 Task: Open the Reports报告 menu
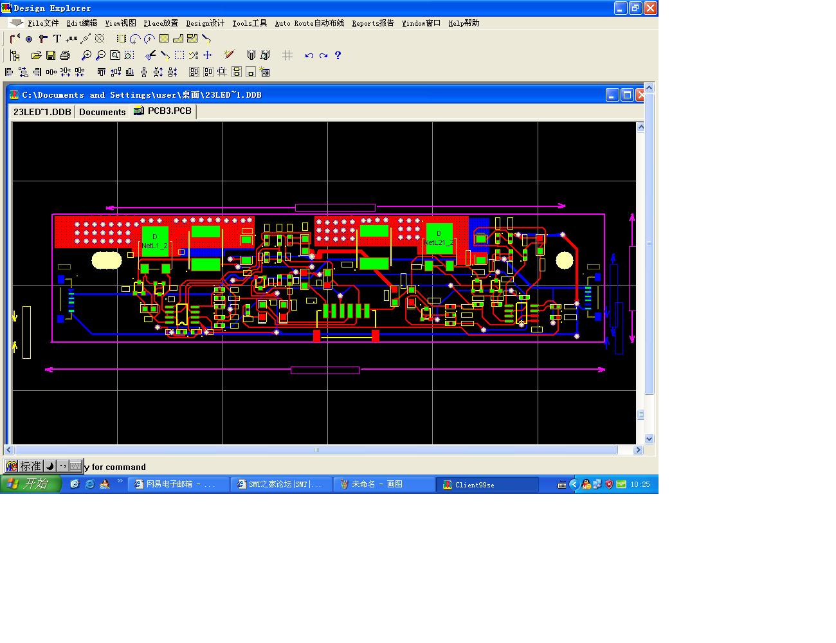coord(373,23)
